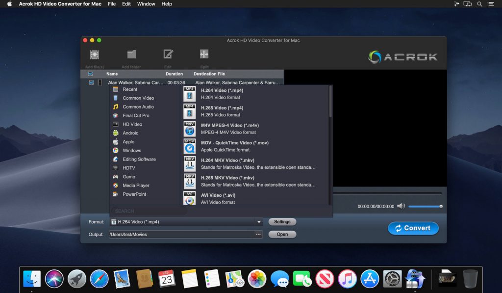Open the Edit tool in the toolbar
The height and width of the screenshot is (293, 502).
tap(168, 55)
